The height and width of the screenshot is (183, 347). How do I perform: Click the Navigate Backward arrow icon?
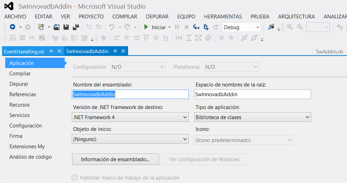point(13,27)
